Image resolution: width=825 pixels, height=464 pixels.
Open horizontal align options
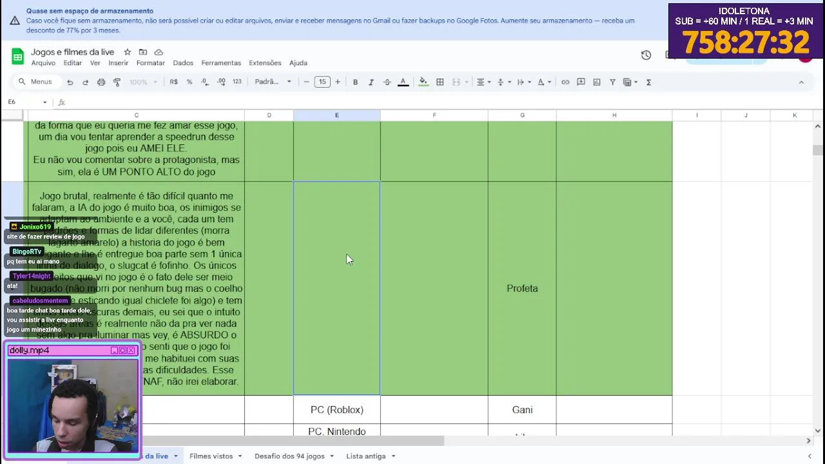pos(483,82)
